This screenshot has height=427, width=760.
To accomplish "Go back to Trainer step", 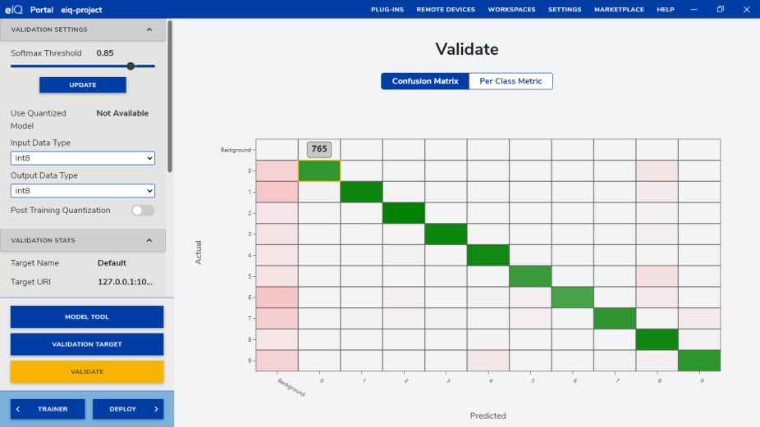I will pyautogui.click(x=46, y=409).
